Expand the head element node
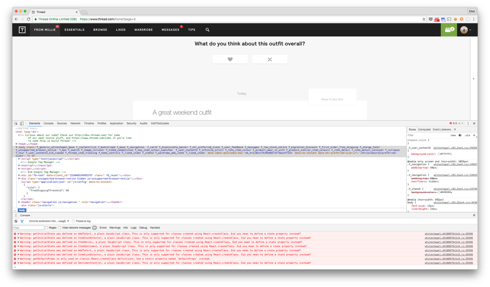This screenshot has width=490, height=287. [16, 144]
